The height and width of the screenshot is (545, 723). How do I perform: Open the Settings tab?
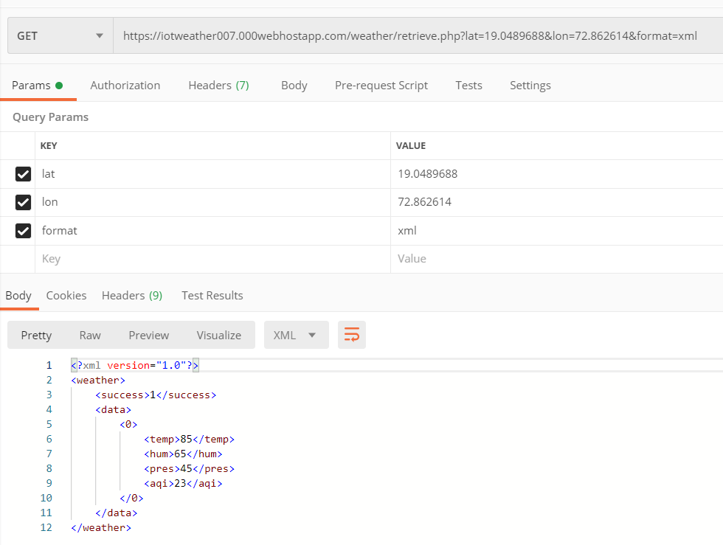pyautogui.click(x=530, y=86)
